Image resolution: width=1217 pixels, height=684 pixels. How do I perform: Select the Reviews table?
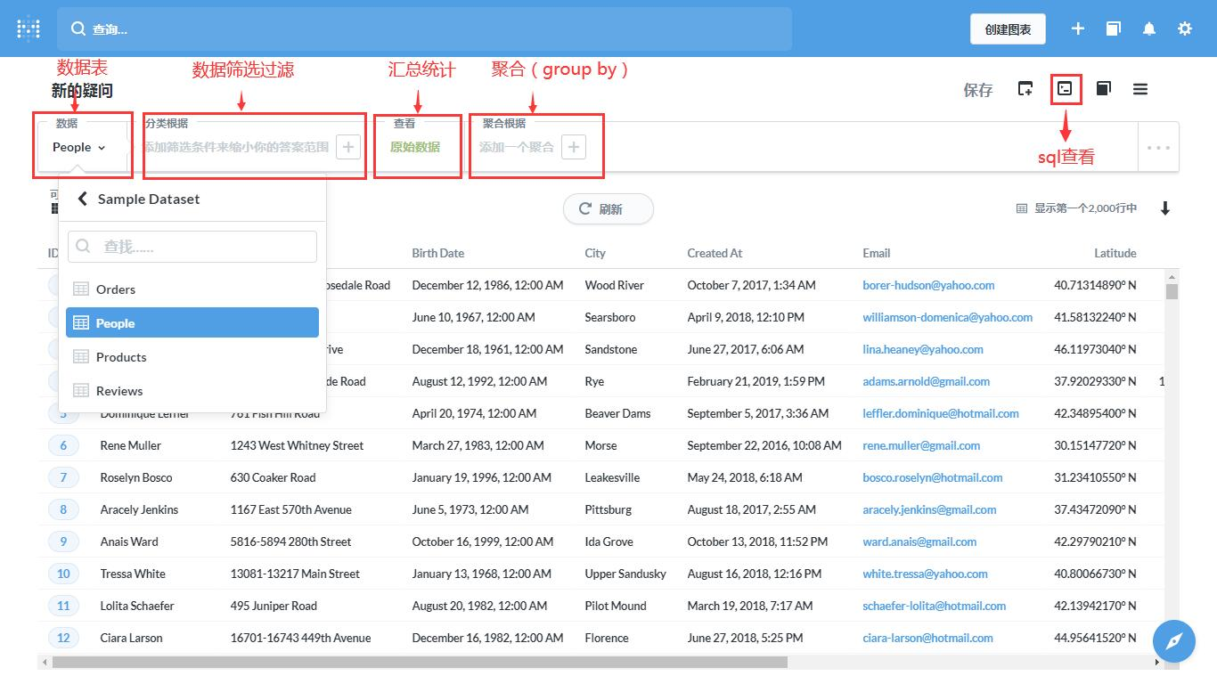192,391
